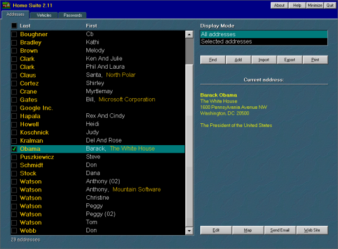Open the About dialog
This screenshot has height=249, width=338.
279,6
